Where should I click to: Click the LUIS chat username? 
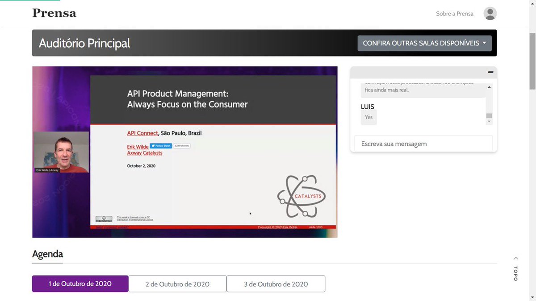coord(368,107)
